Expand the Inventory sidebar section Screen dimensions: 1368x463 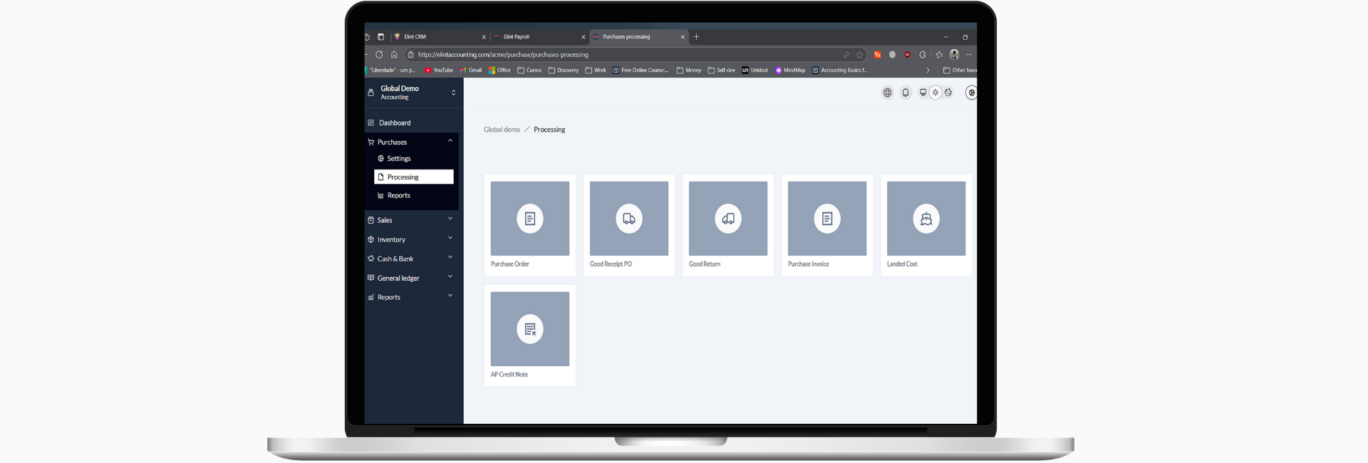pos(410,239)
